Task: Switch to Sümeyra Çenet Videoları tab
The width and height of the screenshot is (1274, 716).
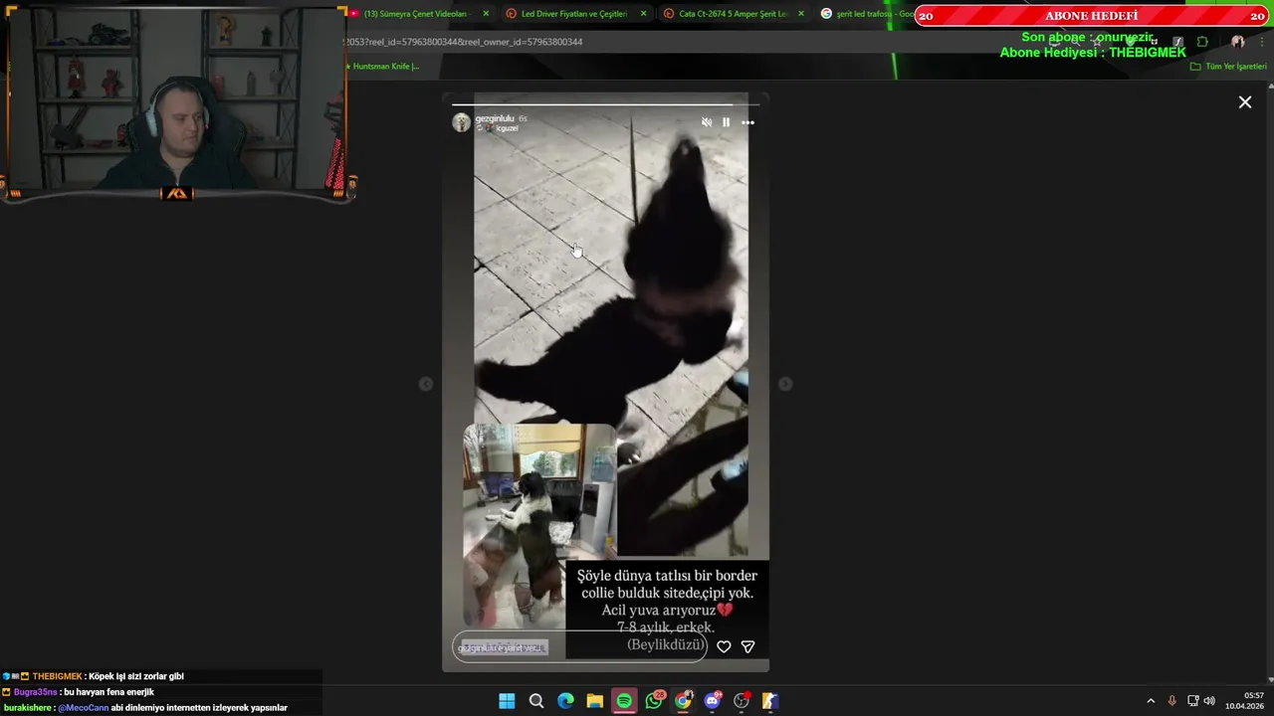Action: click(x=415, y=14)
